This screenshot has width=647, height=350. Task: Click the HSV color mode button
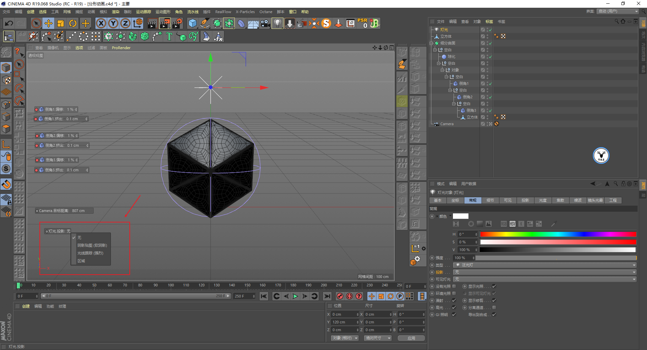[513, 224]
